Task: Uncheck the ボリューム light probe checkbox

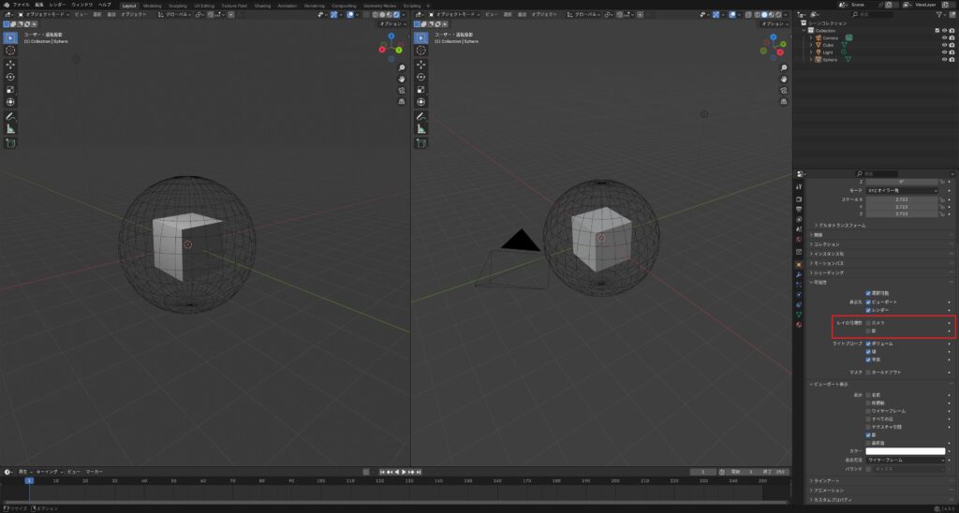Action: coord(868,344)
